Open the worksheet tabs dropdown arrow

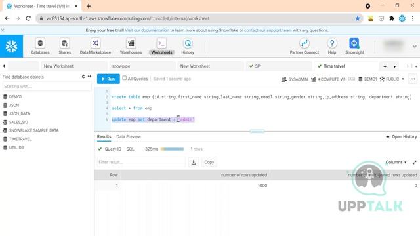[x=394, y=66]
